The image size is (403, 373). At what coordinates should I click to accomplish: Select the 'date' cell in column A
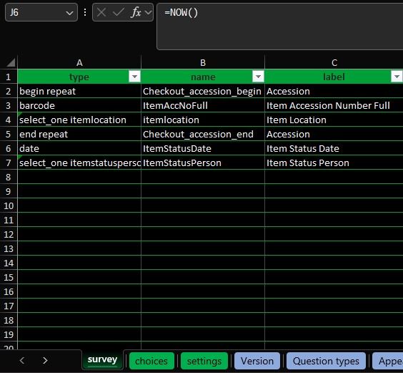[x=79, y=148]
